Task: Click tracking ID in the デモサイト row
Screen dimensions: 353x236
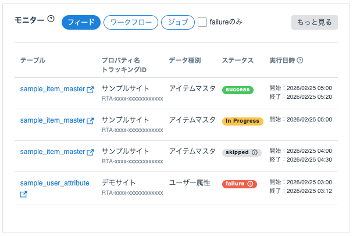Action: coord(133,193)
